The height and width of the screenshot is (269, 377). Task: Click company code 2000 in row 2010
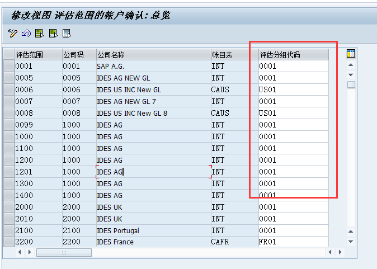[79, 219]
